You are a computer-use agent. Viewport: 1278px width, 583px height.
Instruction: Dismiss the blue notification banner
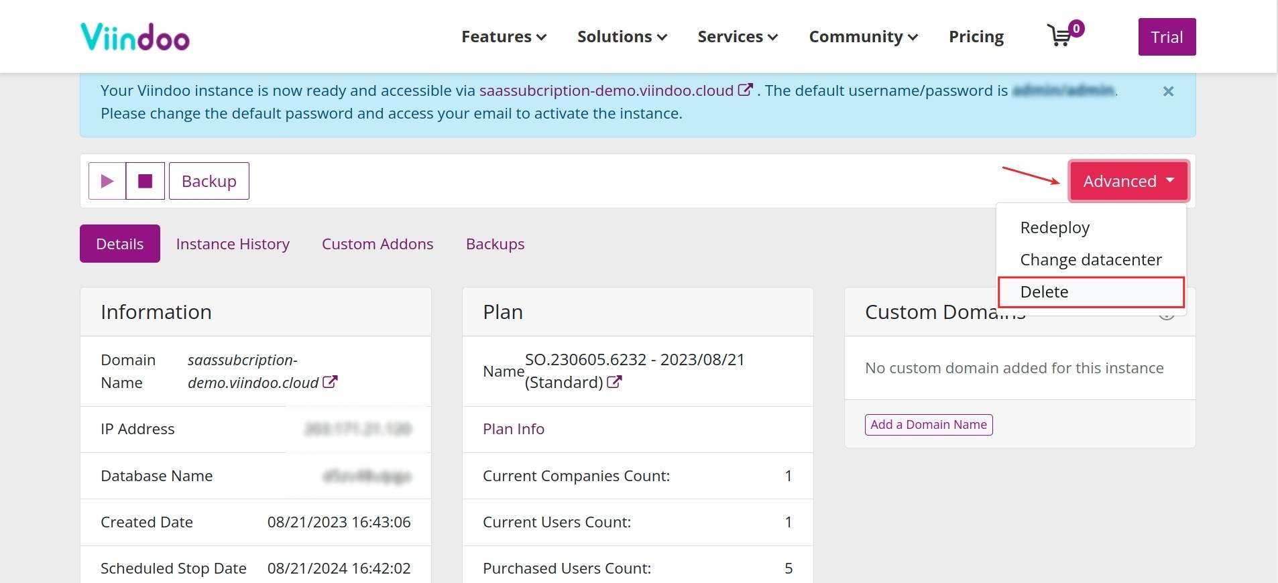[1168, 91]
